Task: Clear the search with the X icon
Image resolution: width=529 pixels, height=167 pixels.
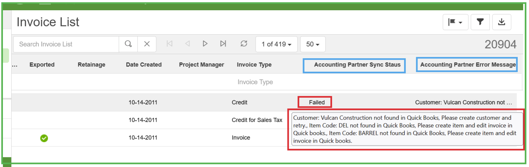Action: (x=147, y=44)
